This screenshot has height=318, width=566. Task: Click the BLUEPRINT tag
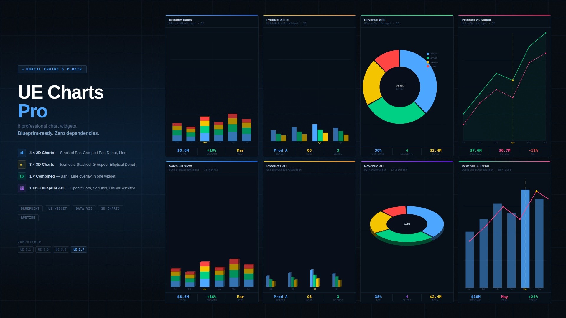click(x=30, y=208)
